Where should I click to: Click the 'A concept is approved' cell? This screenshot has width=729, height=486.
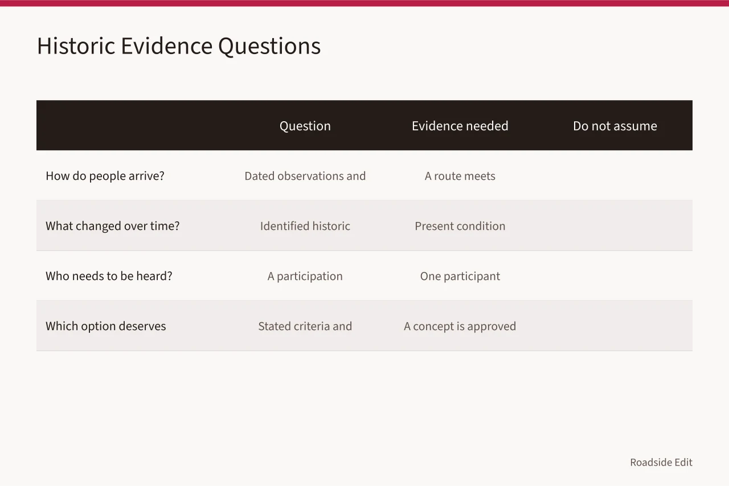(x=460, y=326)
